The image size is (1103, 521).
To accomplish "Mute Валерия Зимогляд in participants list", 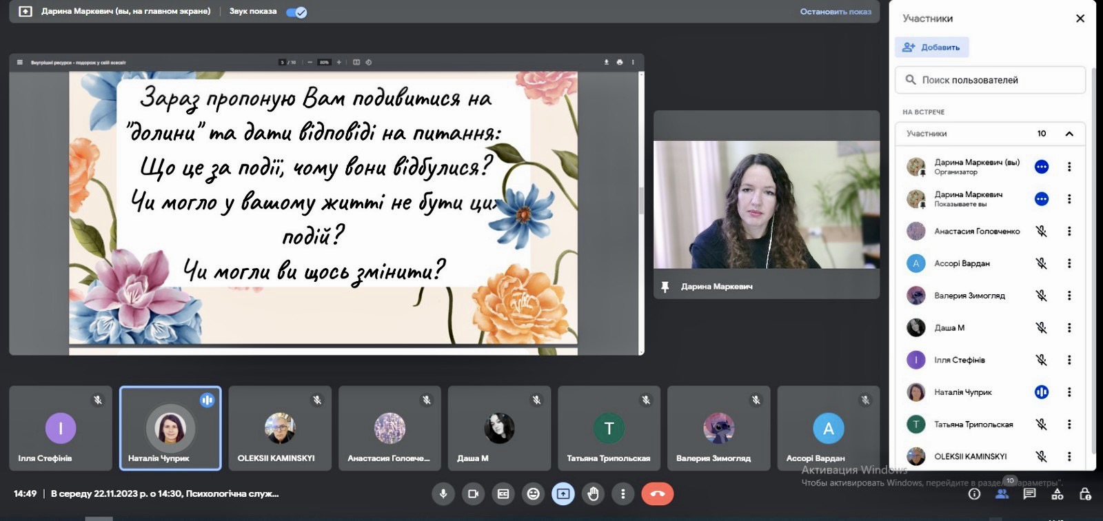I will point(1041,296).
